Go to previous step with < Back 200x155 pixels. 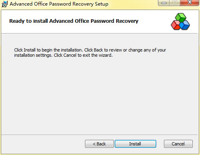click(99, 144)
